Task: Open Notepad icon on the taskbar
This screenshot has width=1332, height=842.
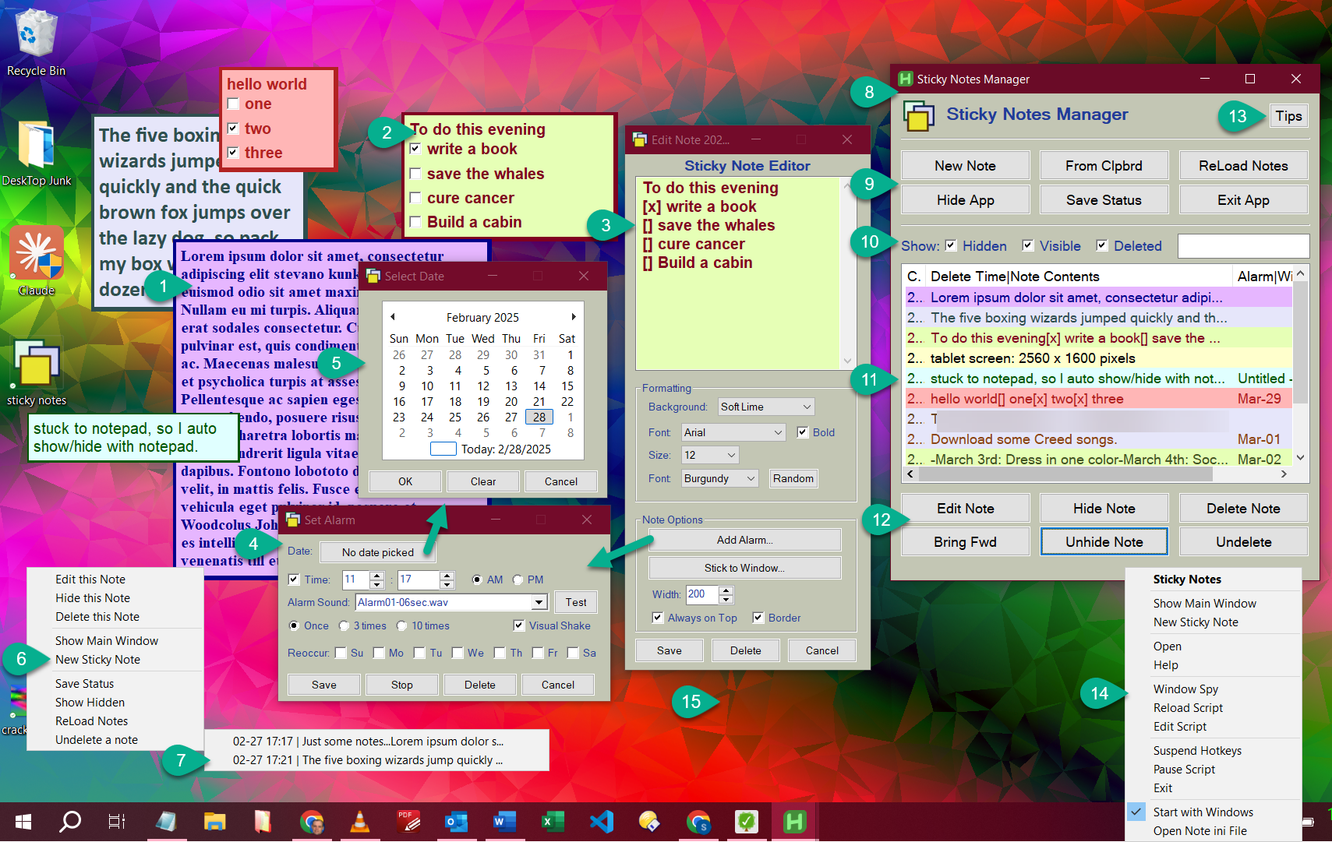Action: [x=166, y=821]
